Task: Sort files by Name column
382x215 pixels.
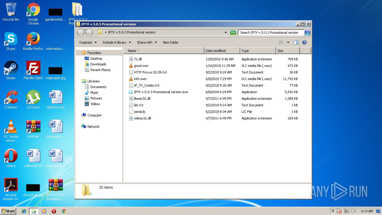Action: point(164,51)
